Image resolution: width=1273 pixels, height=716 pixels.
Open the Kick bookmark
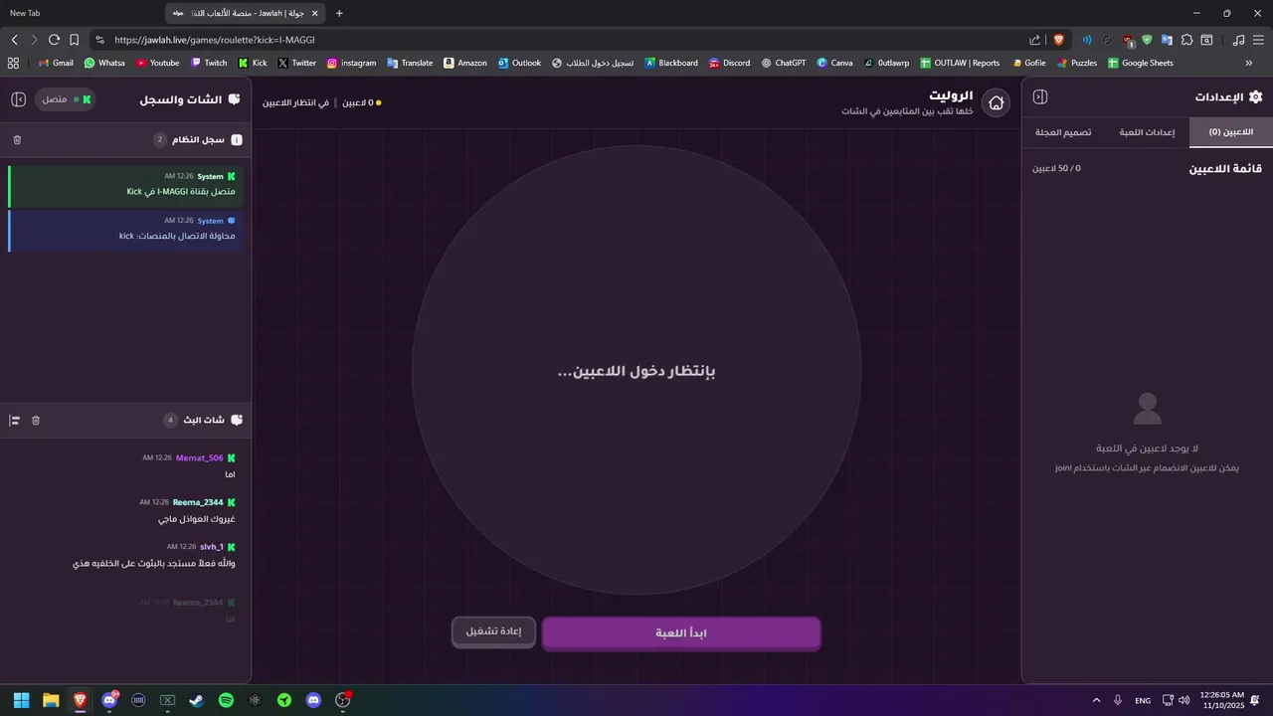253,63
